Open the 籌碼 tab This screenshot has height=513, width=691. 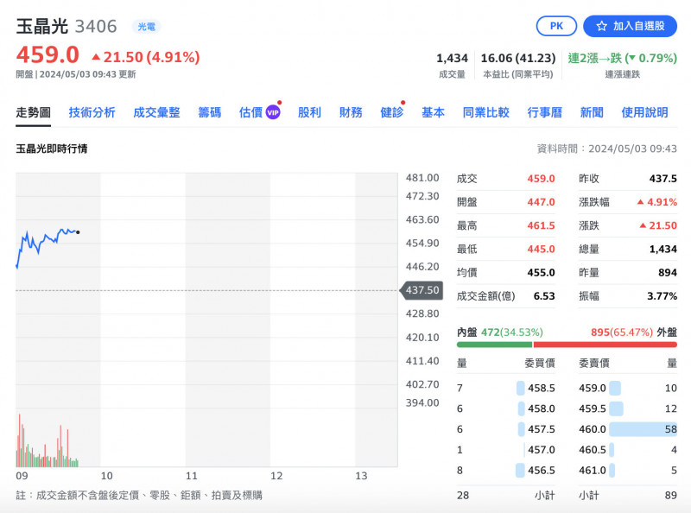click(209, 112)
